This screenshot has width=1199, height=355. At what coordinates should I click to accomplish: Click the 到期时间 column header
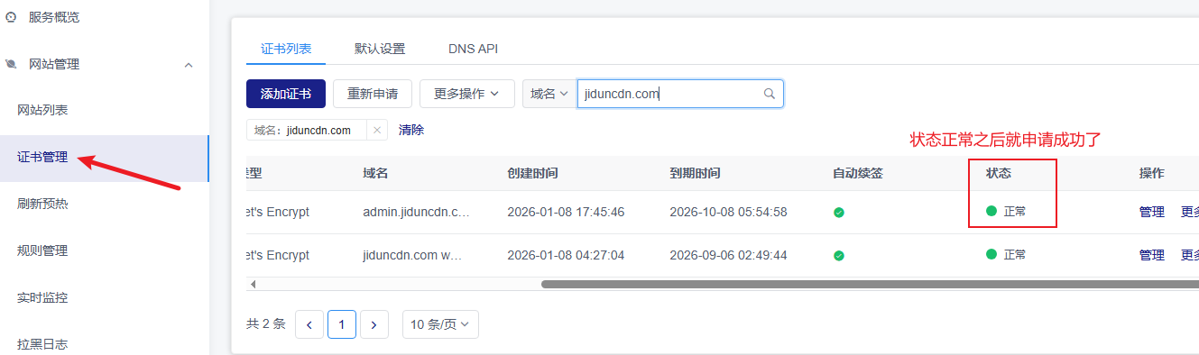point(695,173)
